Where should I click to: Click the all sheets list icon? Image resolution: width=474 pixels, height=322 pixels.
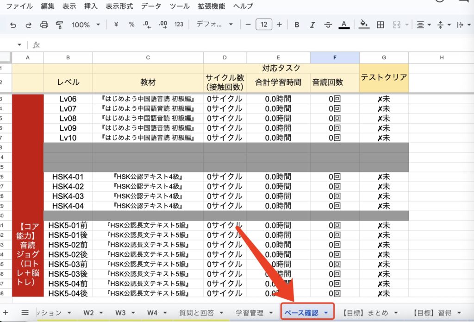click(25, 313)
